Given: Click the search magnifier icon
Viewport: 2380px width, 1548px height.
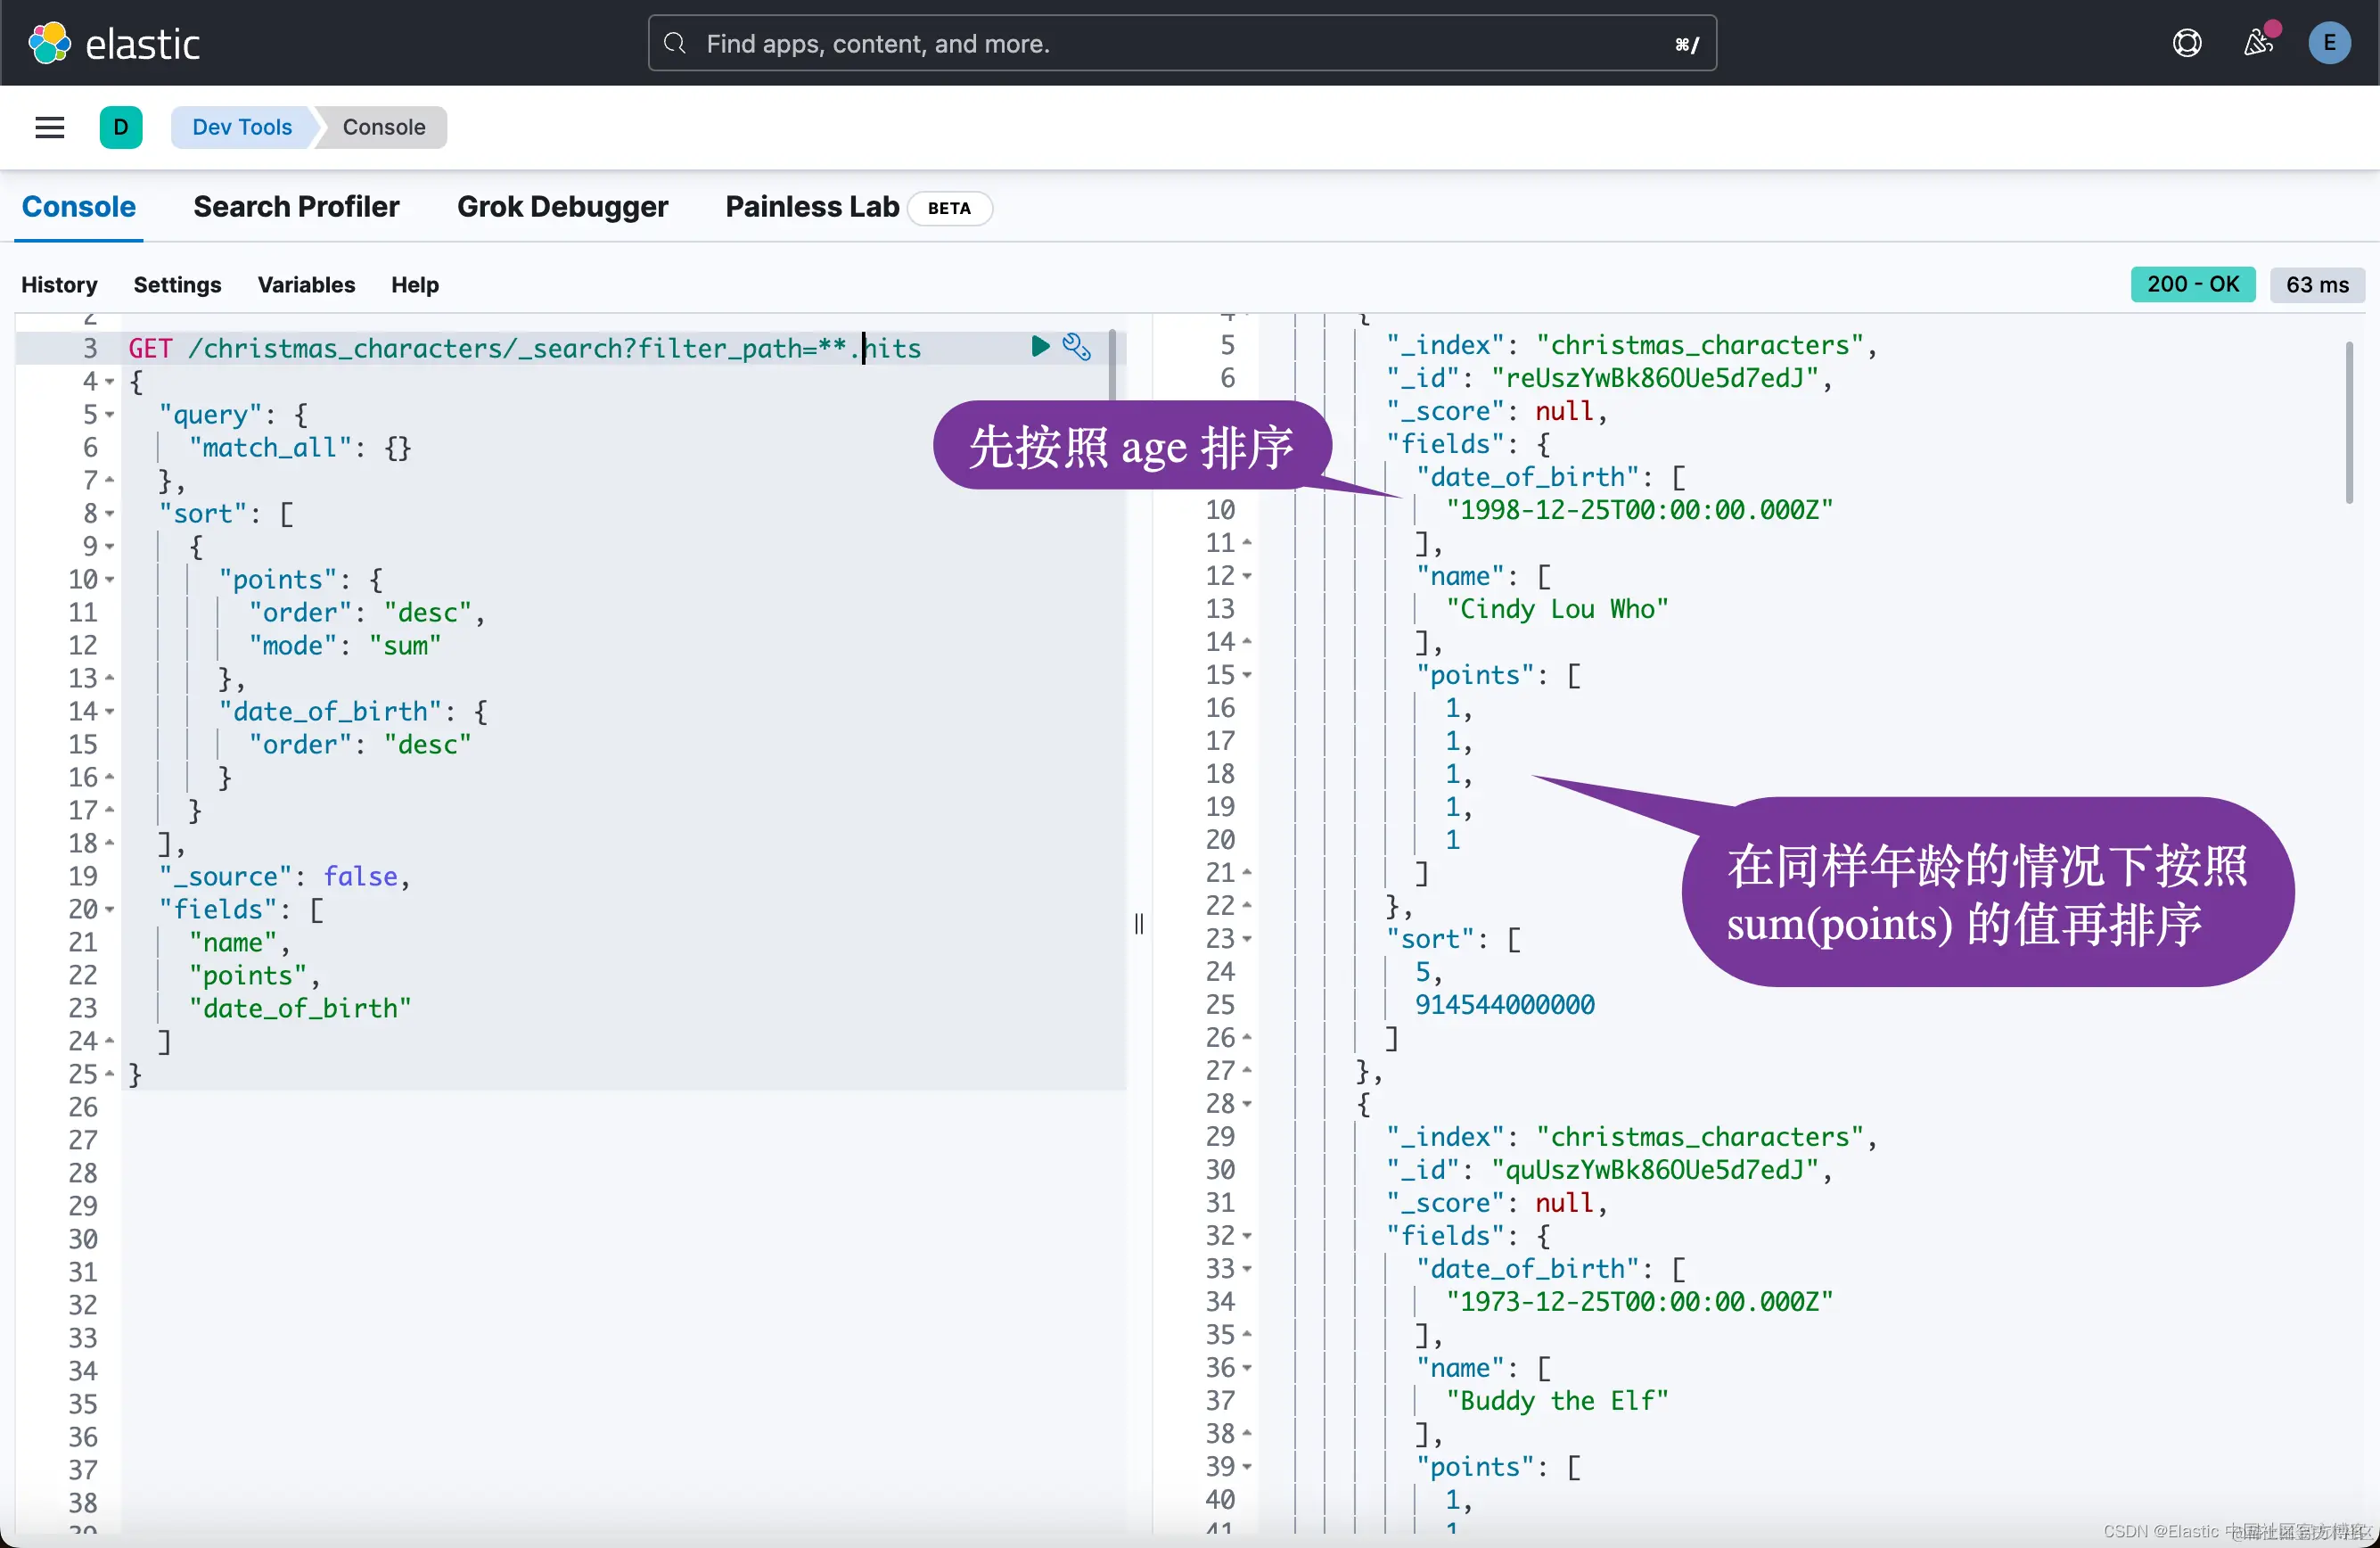Looking at the screenshot, I should [x=675, y=43].
